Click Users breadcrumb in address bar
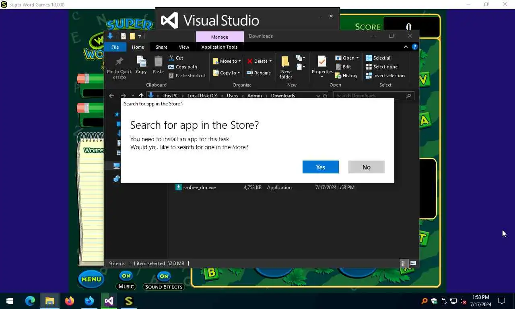 [x=233, y=96]
